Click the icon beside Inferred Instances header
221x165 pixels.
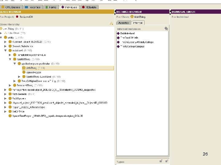tap(166, 28)
